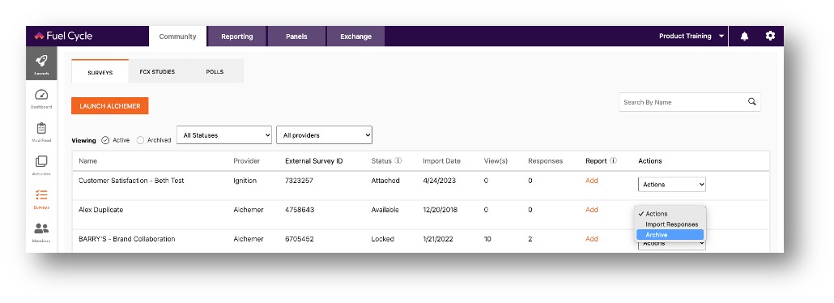This screenshot has width=834, height=303.
Task: Click the Name column header
Action: click(87, 161)
